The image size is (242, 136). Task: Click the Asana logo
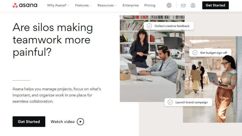click(x=25, y=5)
